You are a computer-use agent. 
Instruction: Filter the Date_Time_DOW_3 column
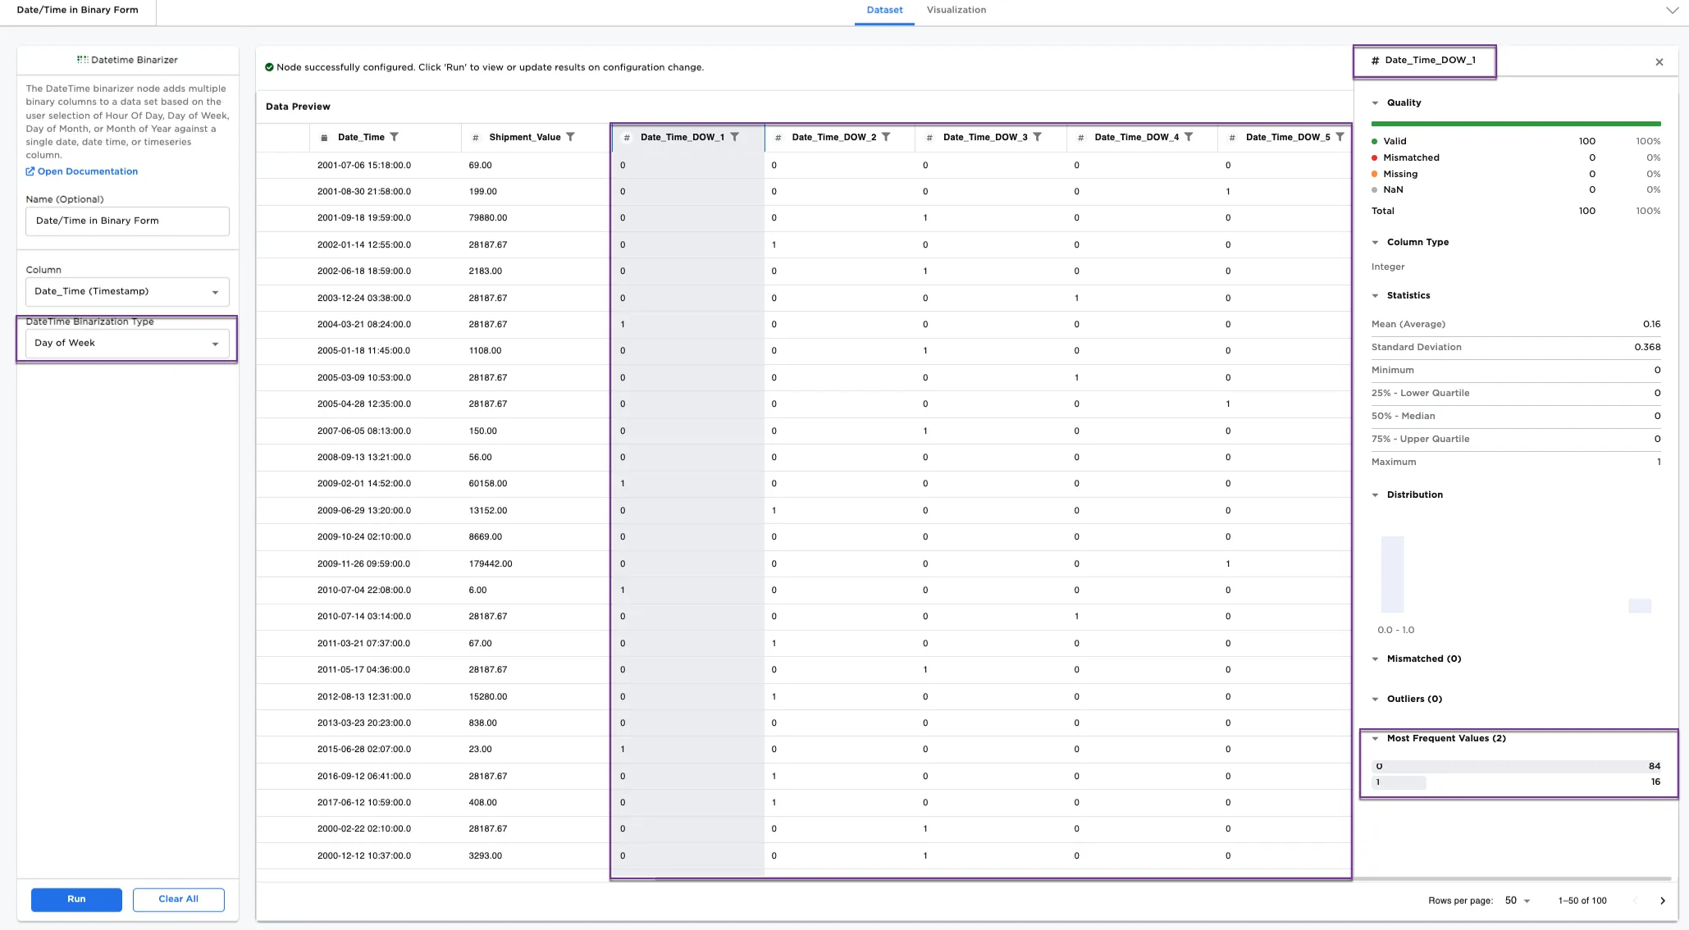coord(1038,137)
